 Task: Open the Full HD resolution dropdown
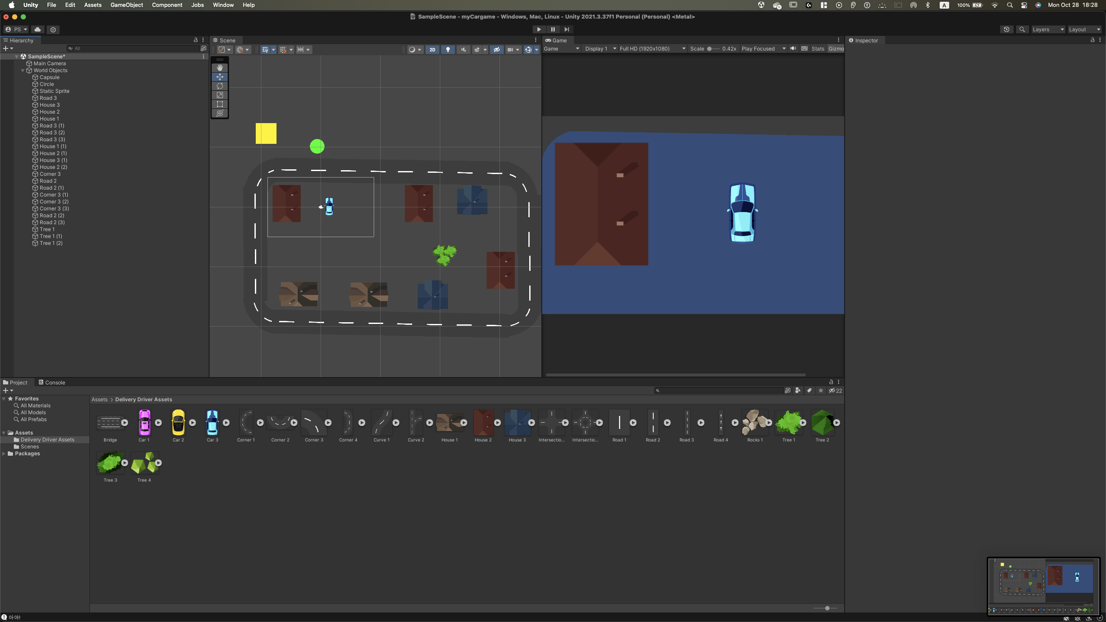(x=652, y=49)
